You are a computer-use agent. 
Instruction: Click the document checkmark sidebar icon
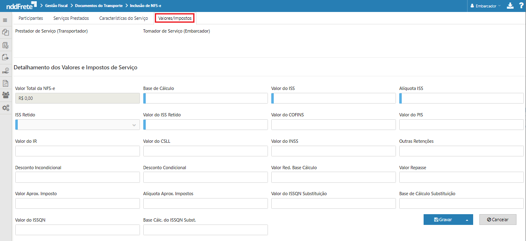[x=5, y=45]
